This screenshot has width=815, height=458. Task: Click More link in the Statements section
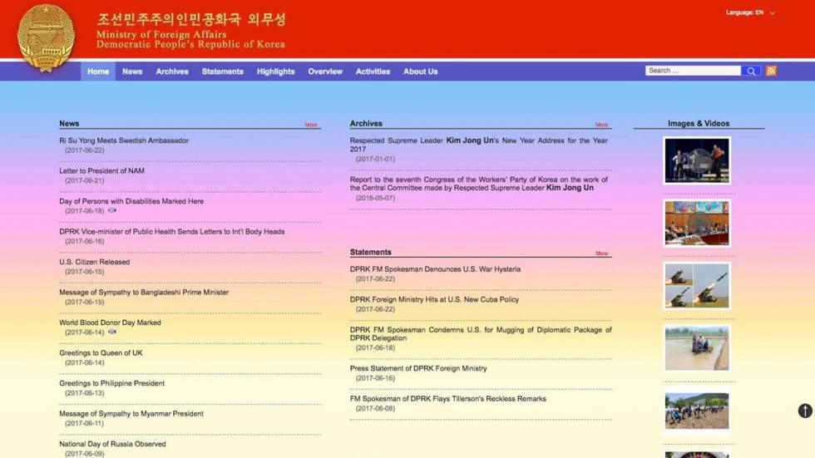coord(601,254)
